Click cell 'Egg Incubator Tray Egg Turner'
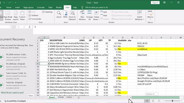This screenshot has width=184, height=103. coord(64,58)
